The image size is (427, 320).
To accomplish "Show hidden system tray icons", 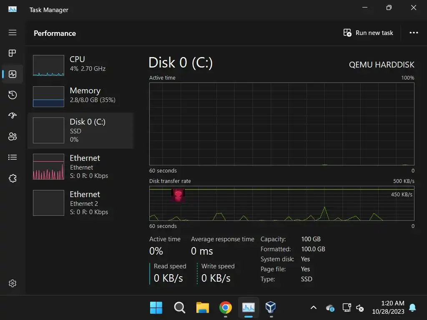I will pos(314,308).
